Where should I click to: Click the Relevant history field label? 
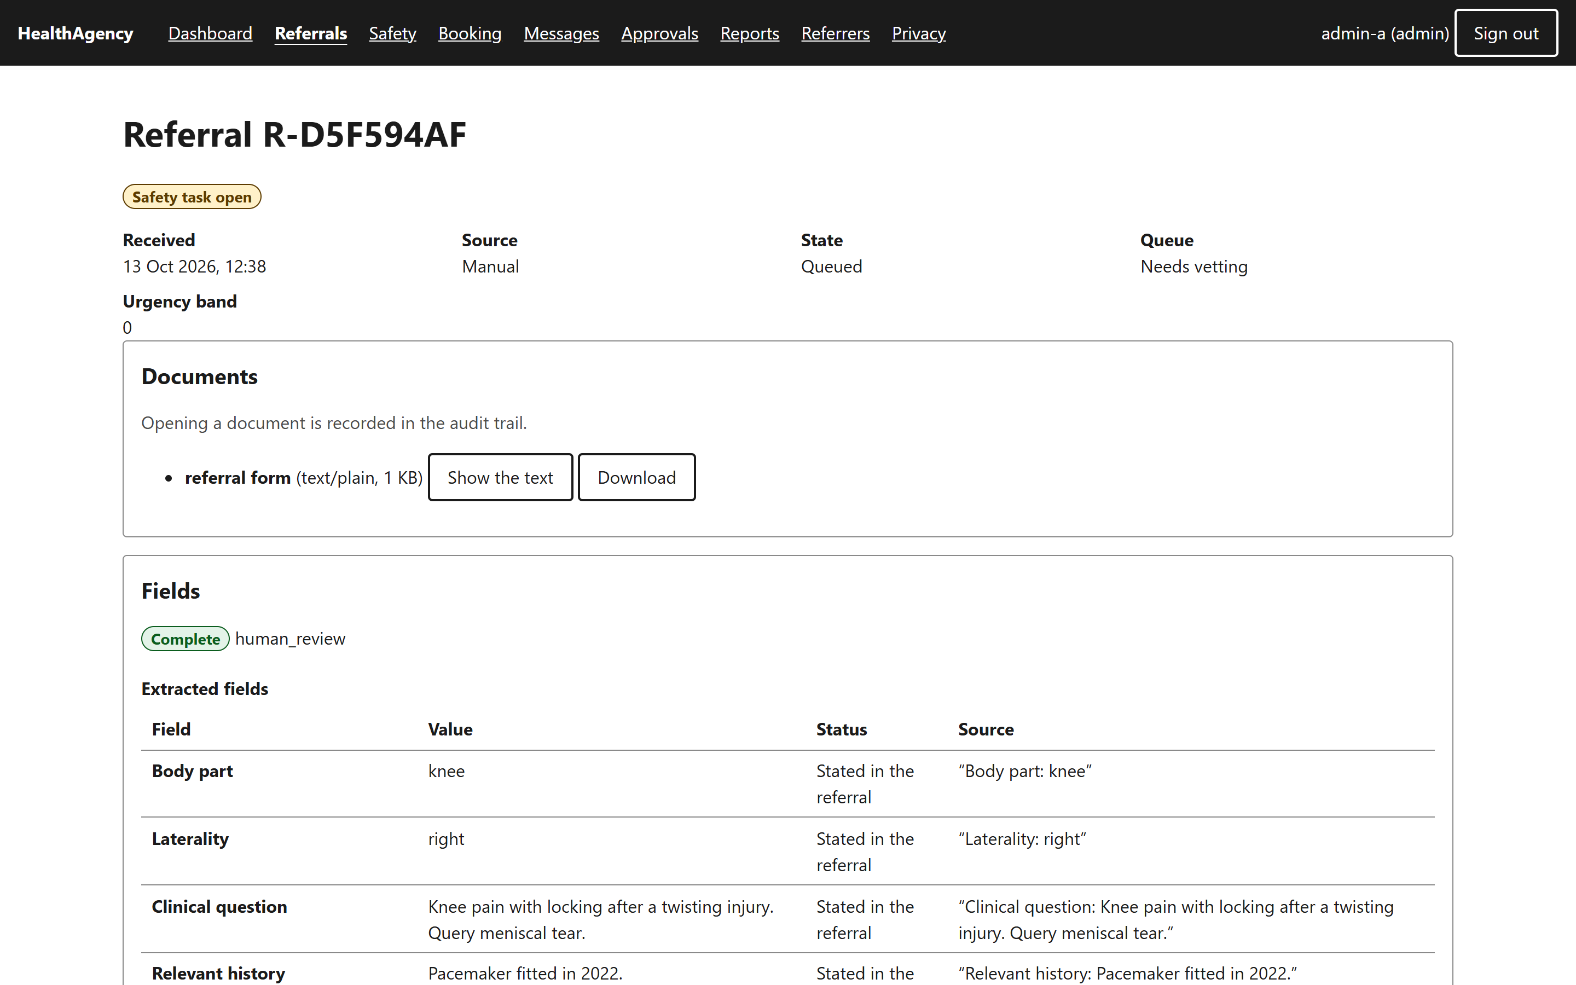point(218,974)
